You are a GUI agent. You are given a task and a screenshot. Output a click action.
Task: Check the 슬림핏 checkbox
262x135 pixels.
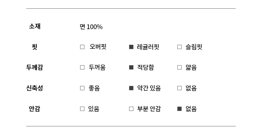pyautogui.click(x=179, y=47)
